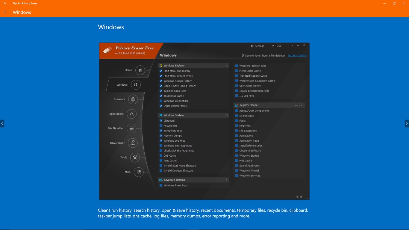Screen dimensions: 409x230
Task: Click the Windows System section icon
Action: 161,115
